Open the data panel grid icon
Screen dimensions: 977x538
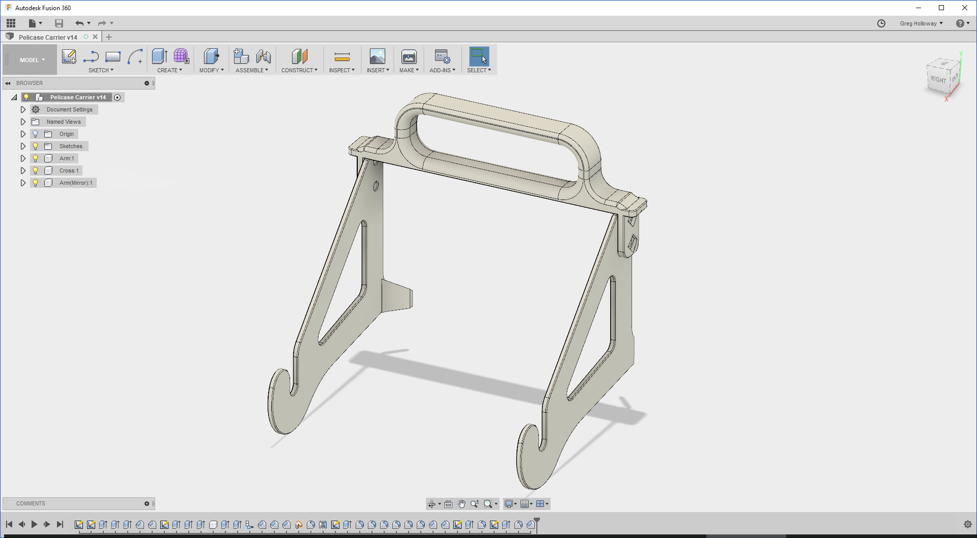pyautogui.click(x=11, y=23)
